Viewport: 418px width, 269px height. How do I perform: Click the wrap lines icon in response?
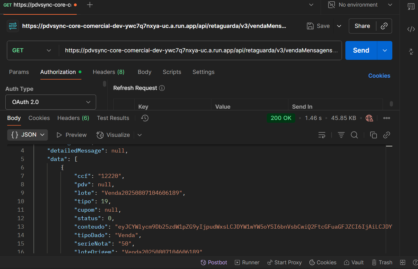[322, 135]
